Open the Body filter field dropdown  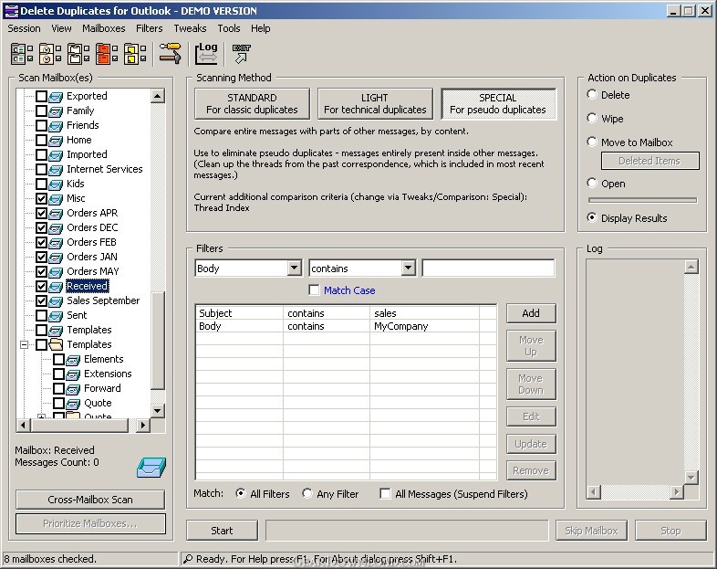[x=294, y=269]
